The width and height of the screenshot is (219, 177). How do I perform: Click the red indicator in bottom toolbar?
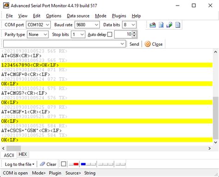pos(76,164)
